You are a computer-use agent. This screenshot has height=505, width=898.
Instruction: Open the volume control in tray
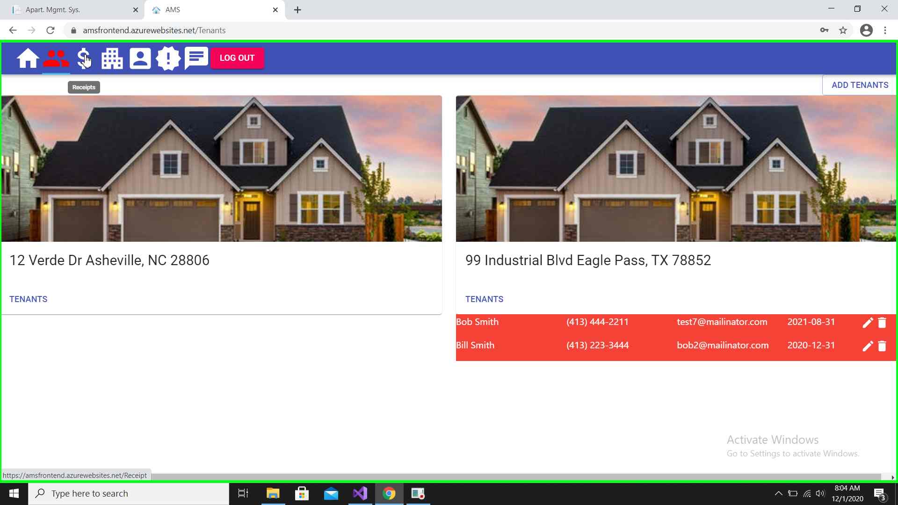click(820, 494)
